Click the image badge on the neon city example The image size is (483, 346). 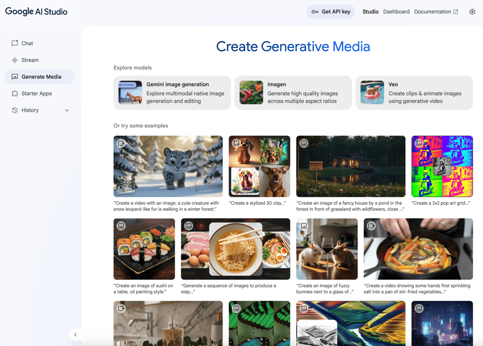(x=419, y=308)
